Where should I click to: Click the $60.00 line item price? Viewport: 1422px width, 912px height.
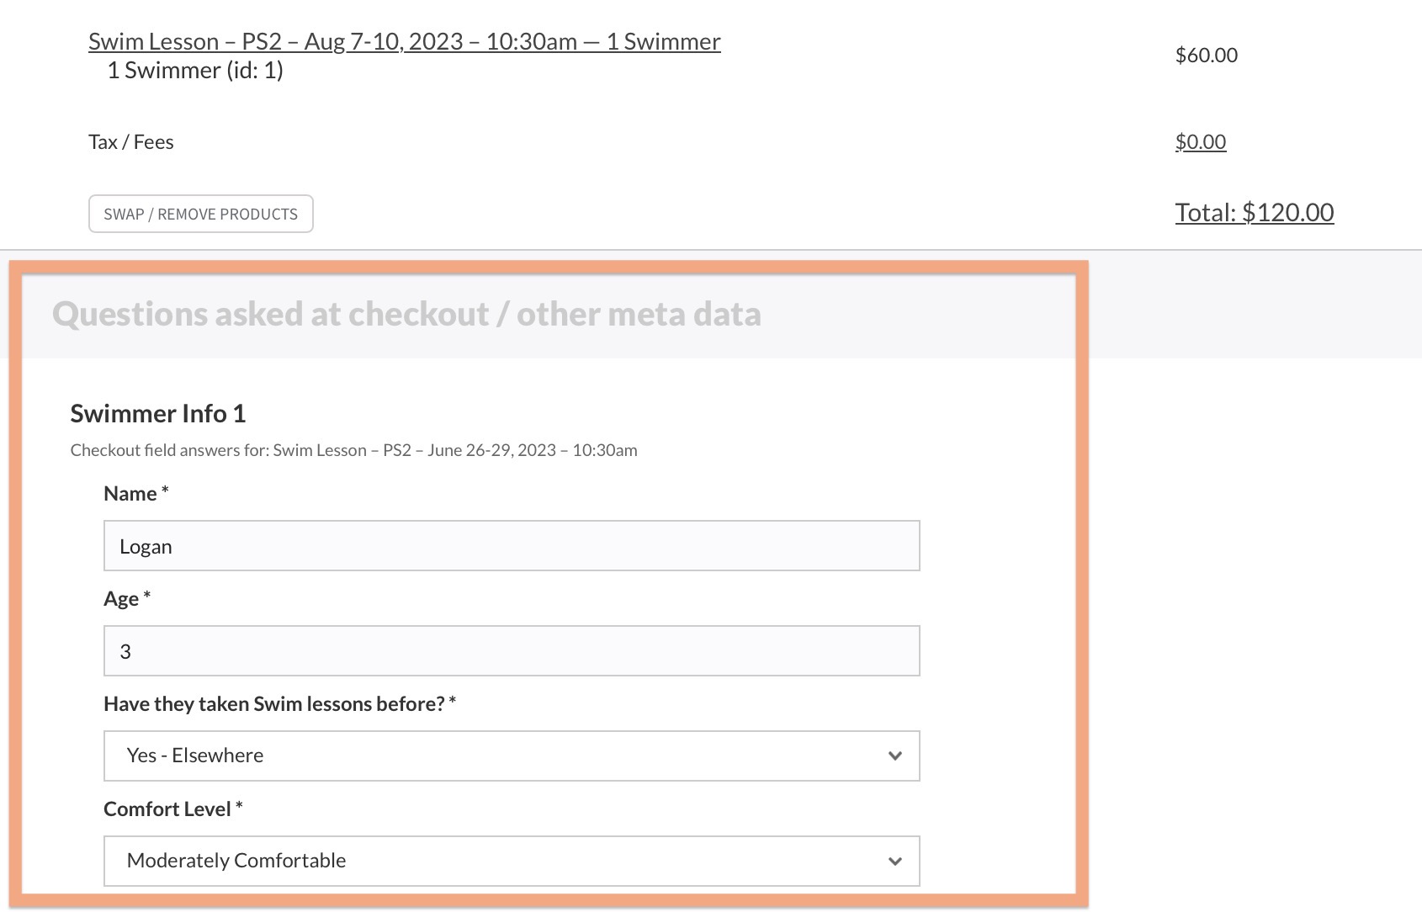click(1206, 55)
